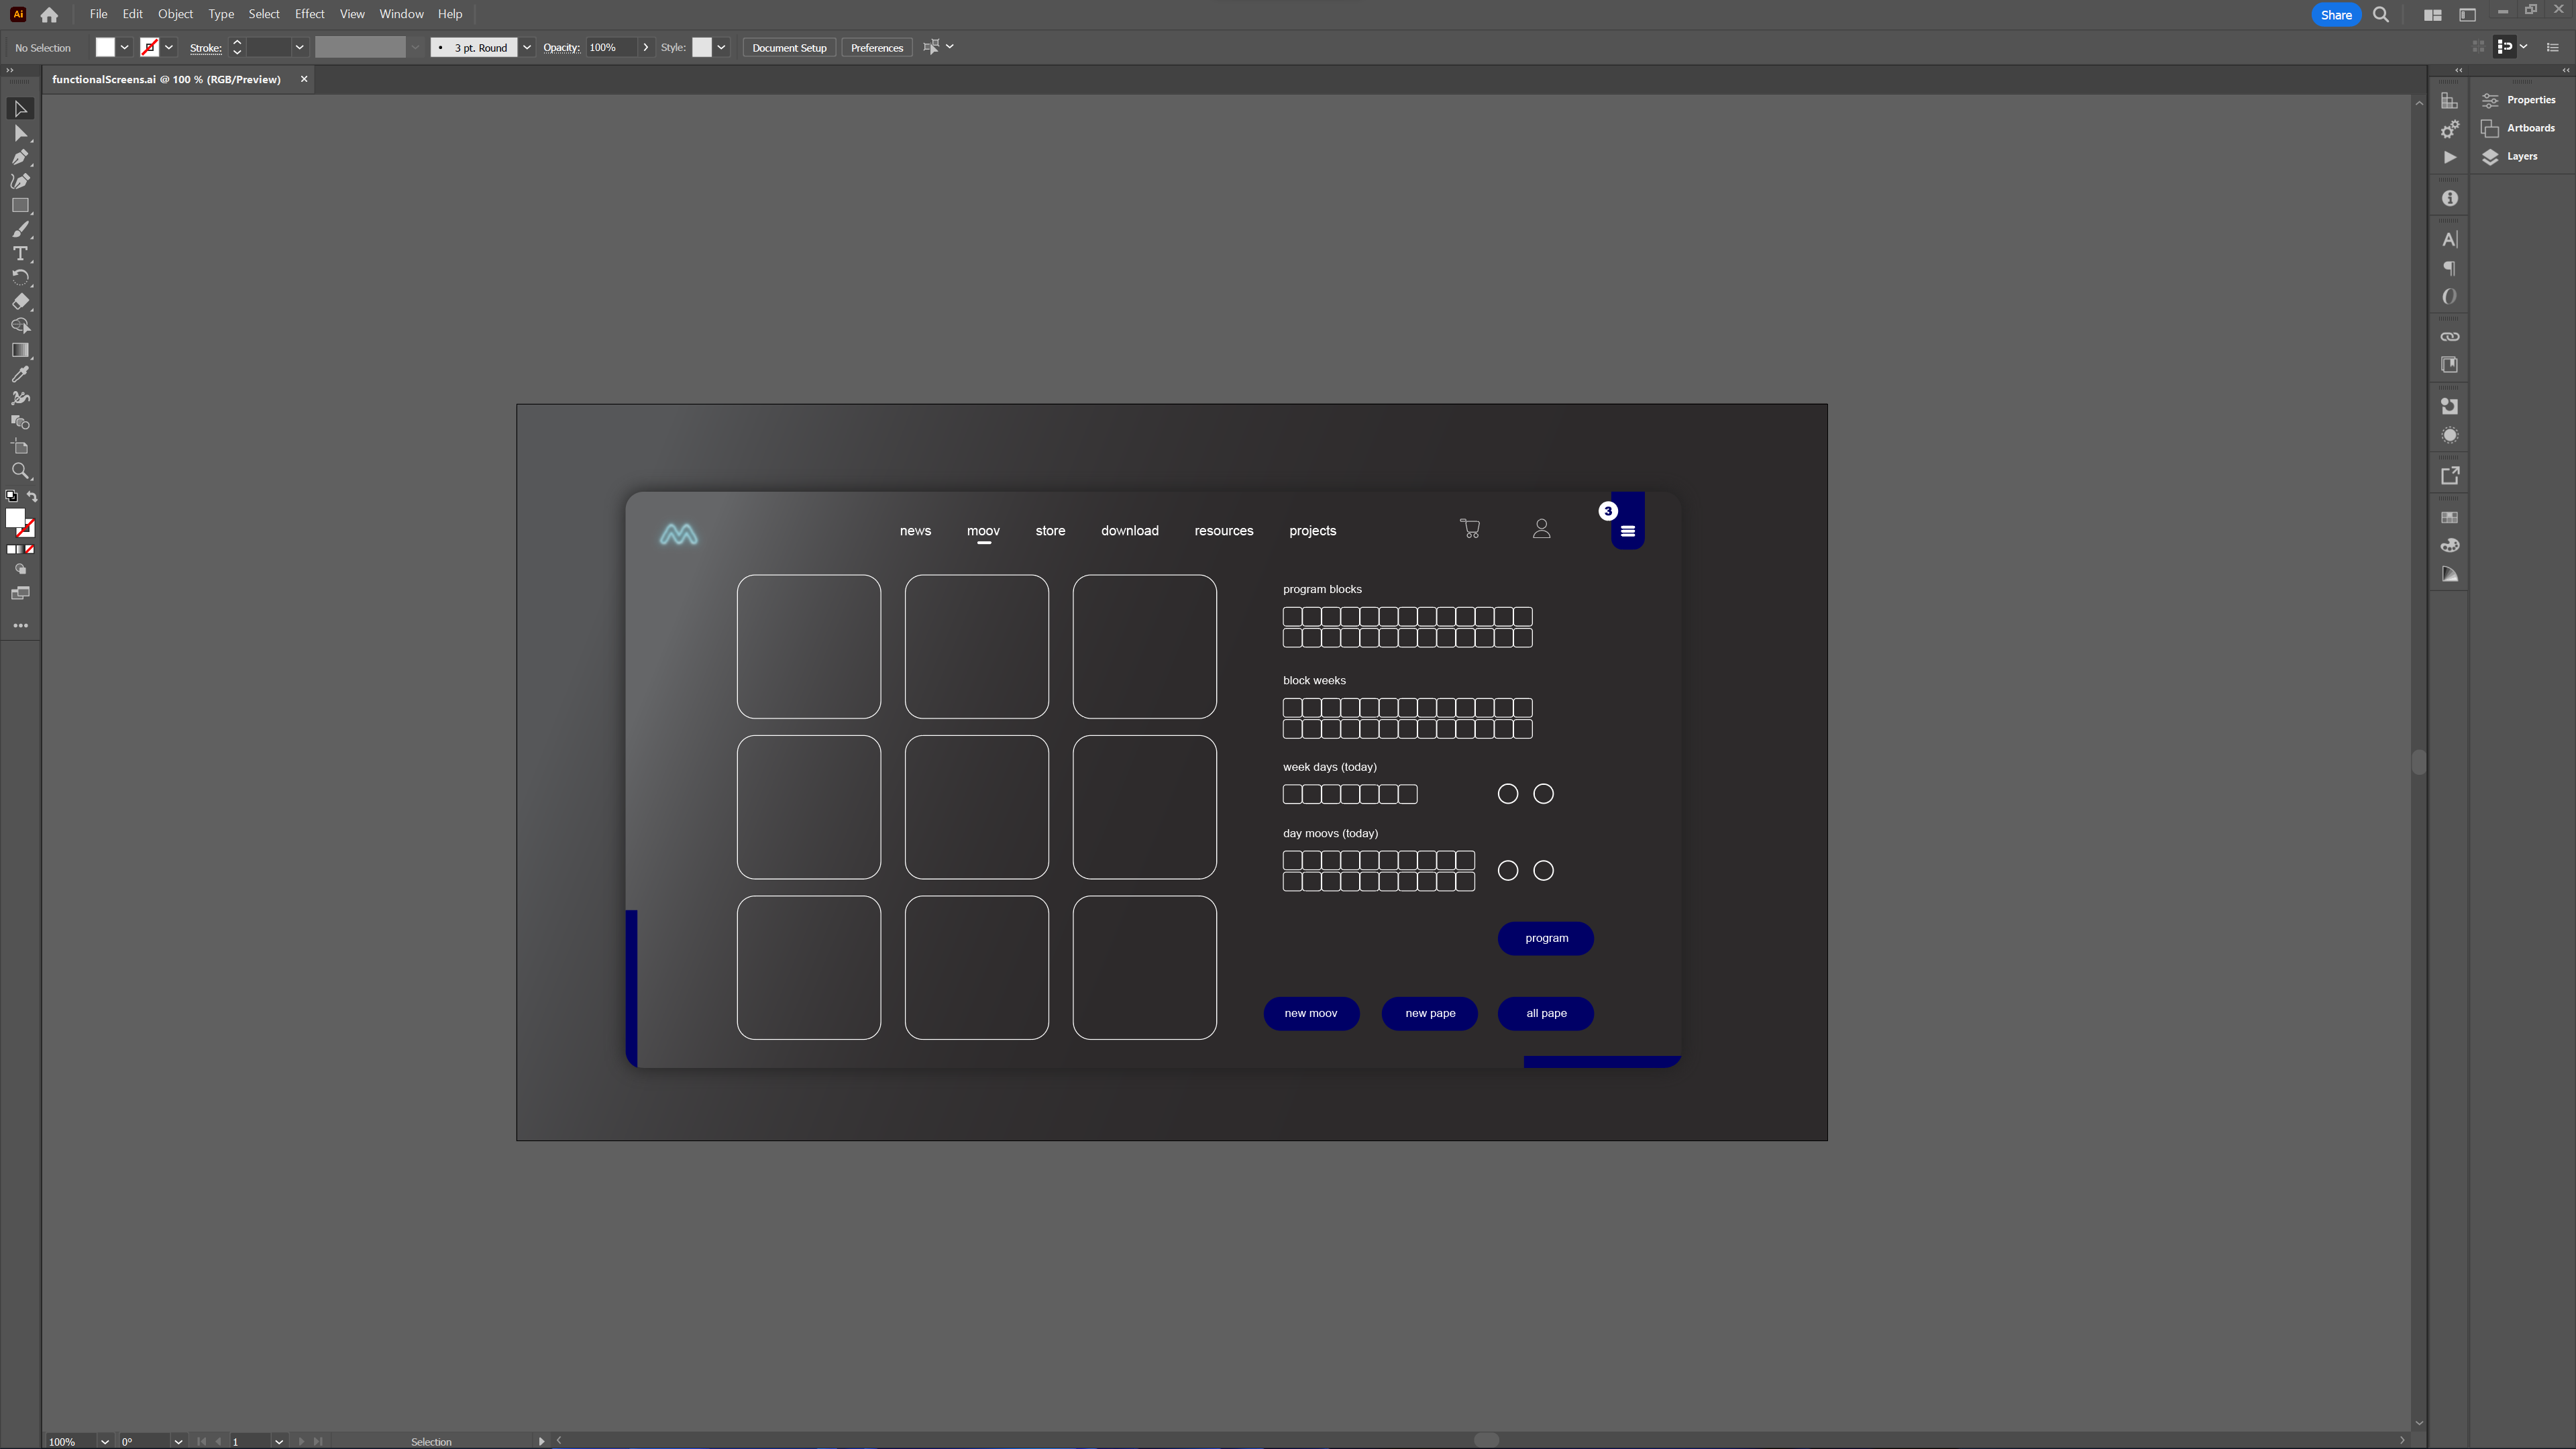
Task: Click the large Fill box in Tools panel
Action: (x=15, y=518)
